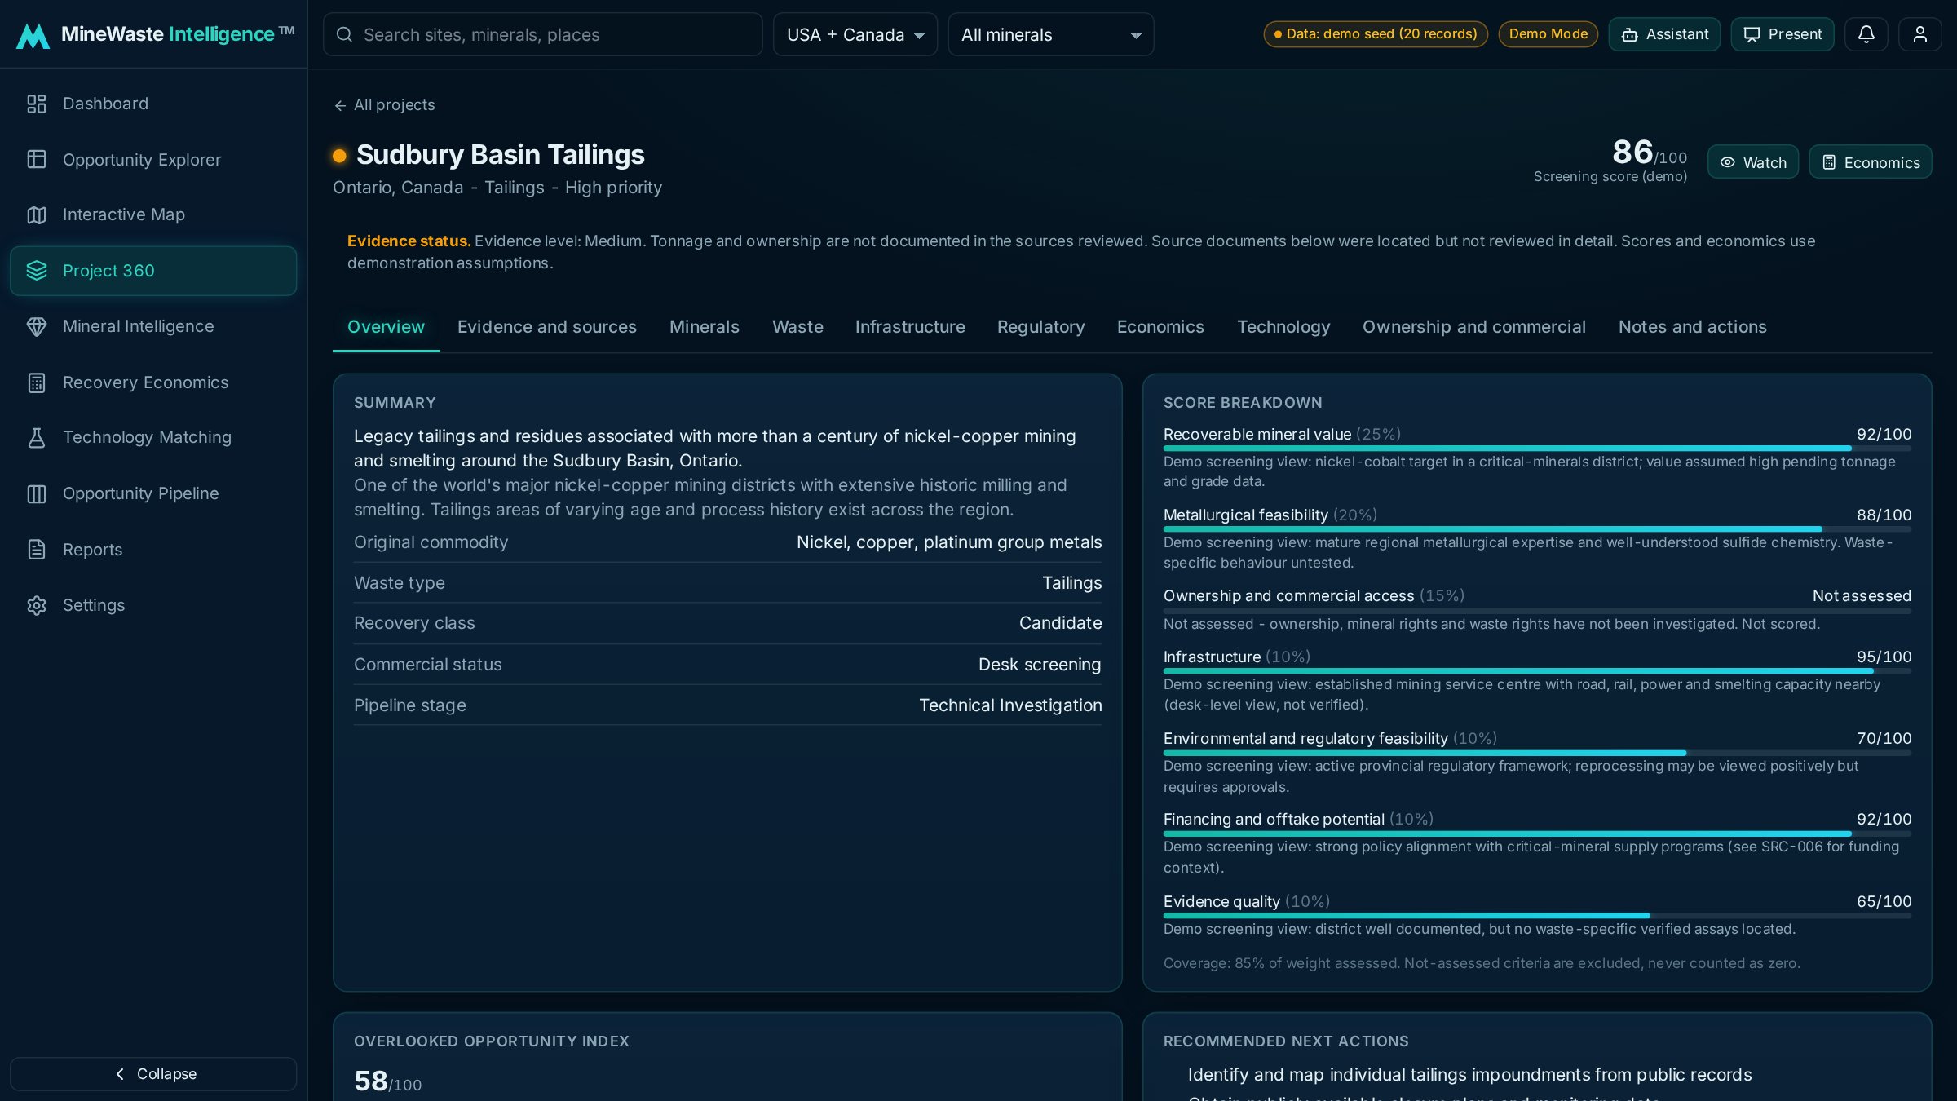1957x1101 pixels.
Task: Click the Environmental and regulatory feasibility bar
Action: 1537,753
